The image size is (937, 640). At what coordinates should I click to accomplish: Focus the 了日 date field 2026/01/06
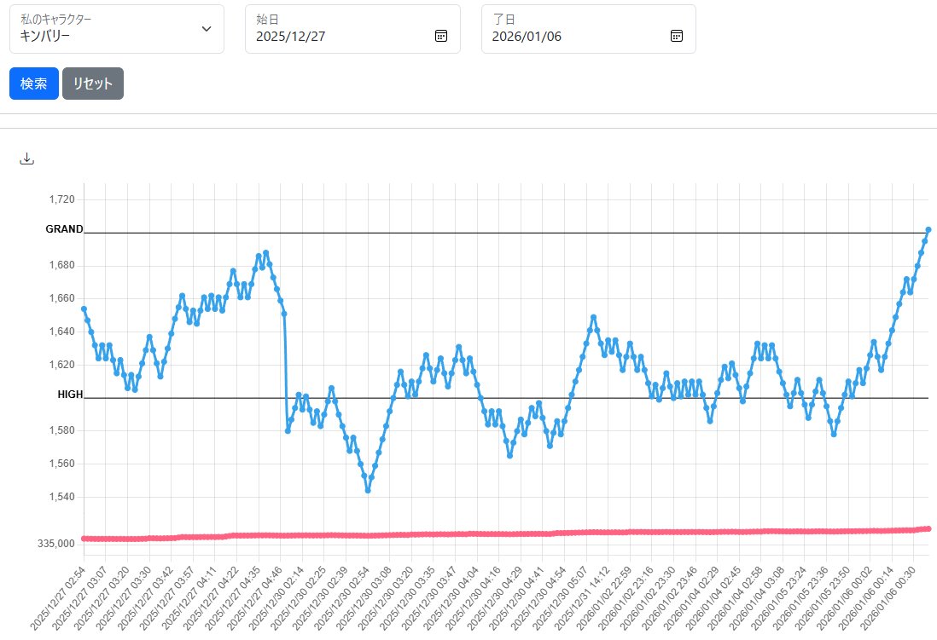(x=589, y=29)
